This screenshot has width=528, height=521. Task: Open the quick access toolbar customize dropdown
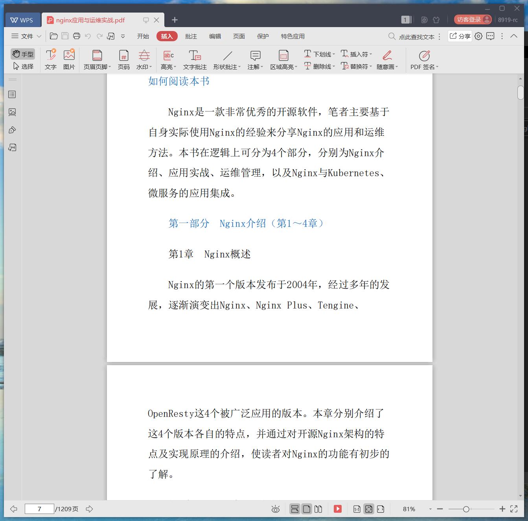pos(123,36)
